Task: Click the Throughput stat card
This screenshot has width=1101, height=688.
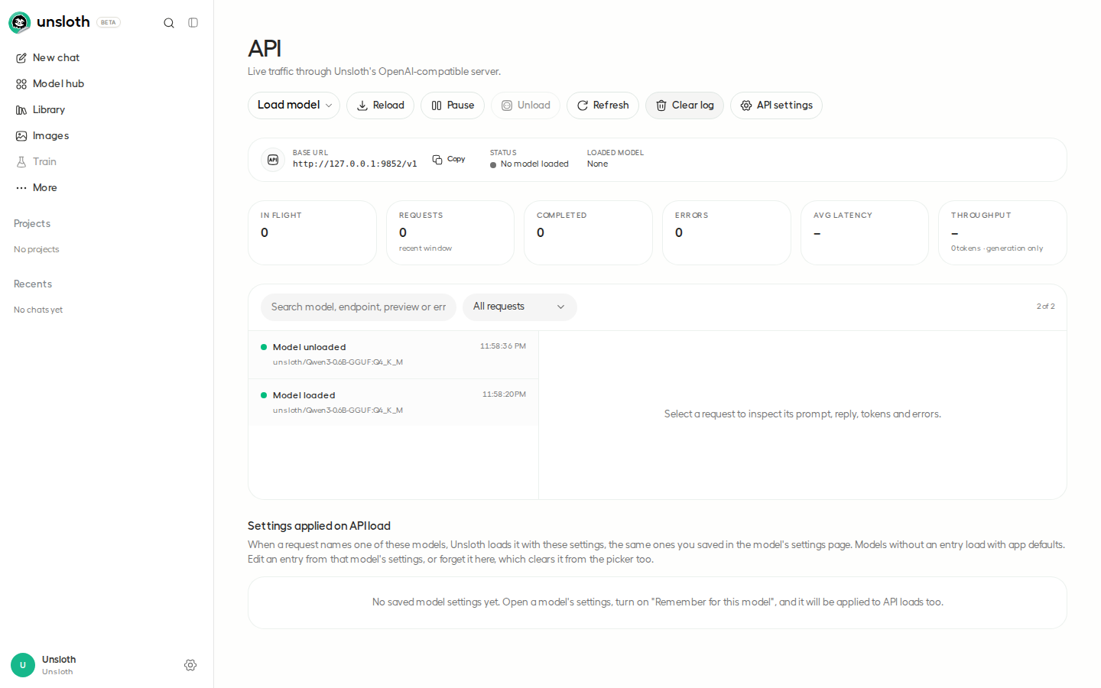Action: tap(1002, 233)
